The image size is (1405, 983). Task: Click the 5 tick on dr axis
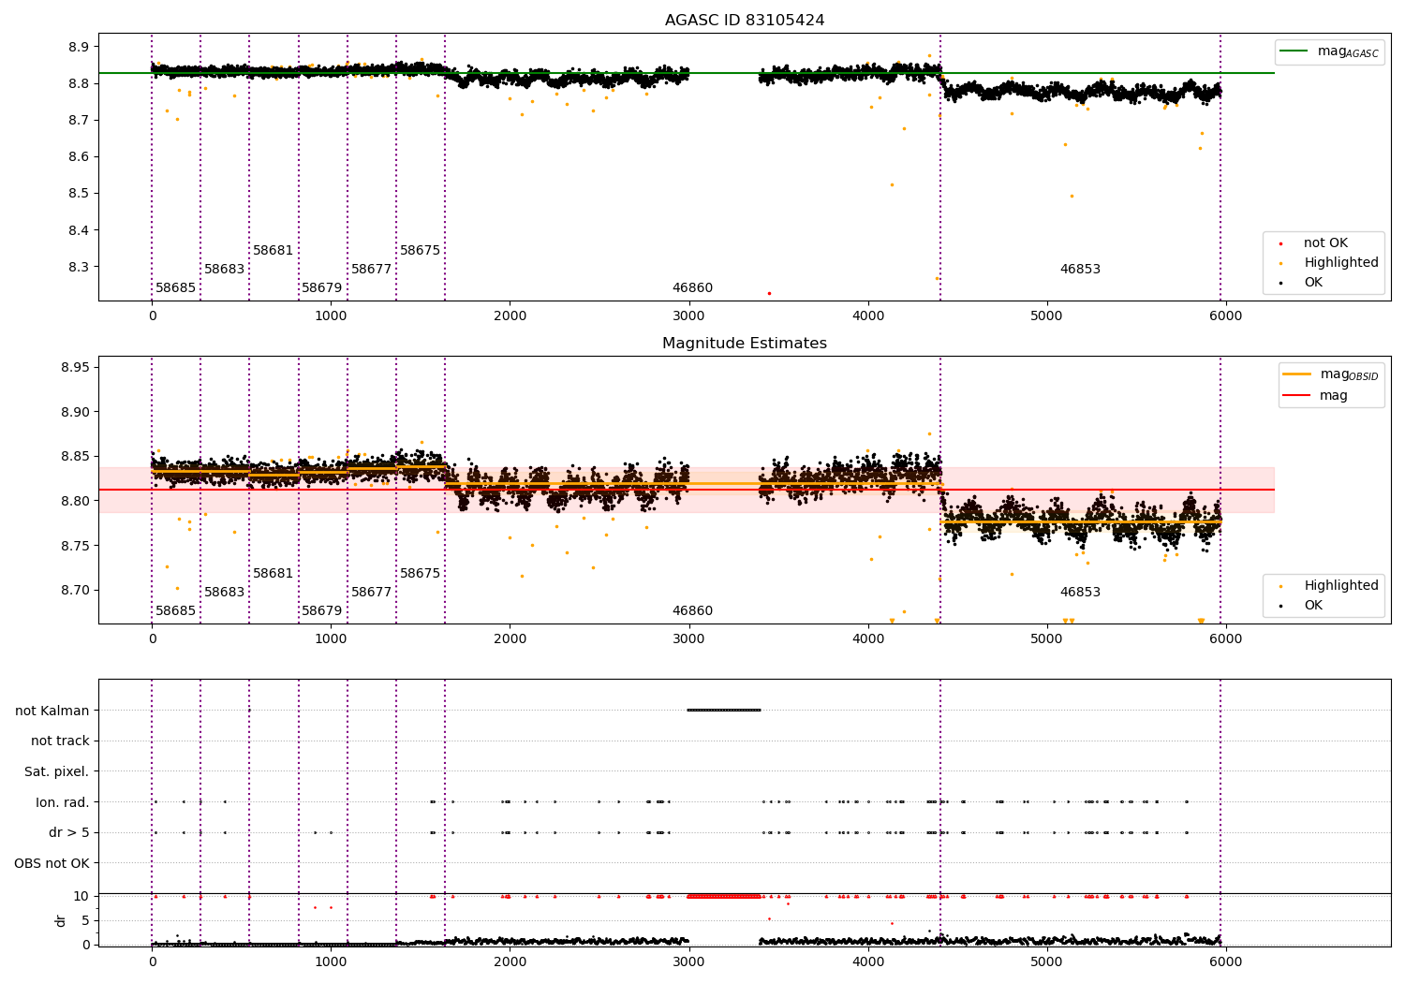point(85,921)
